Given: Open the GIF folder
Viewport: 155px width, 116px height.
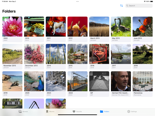Looking at the screenshot, I should 99,84.
